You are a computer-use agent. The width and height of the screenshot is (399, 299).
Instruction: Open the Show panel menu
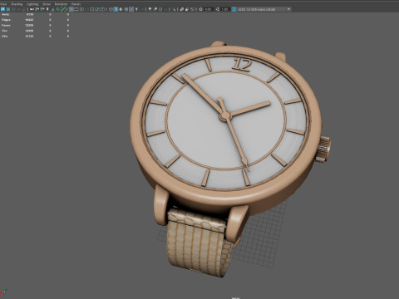pyautogui.click(x=47, y=4)
